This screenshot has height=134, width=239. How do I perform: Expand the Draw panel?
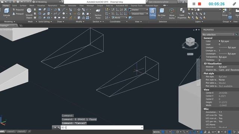pyautogui.click(x=60, y=22)
